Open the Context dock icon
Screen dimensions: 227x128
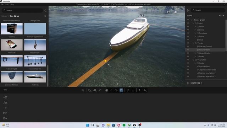5,103
